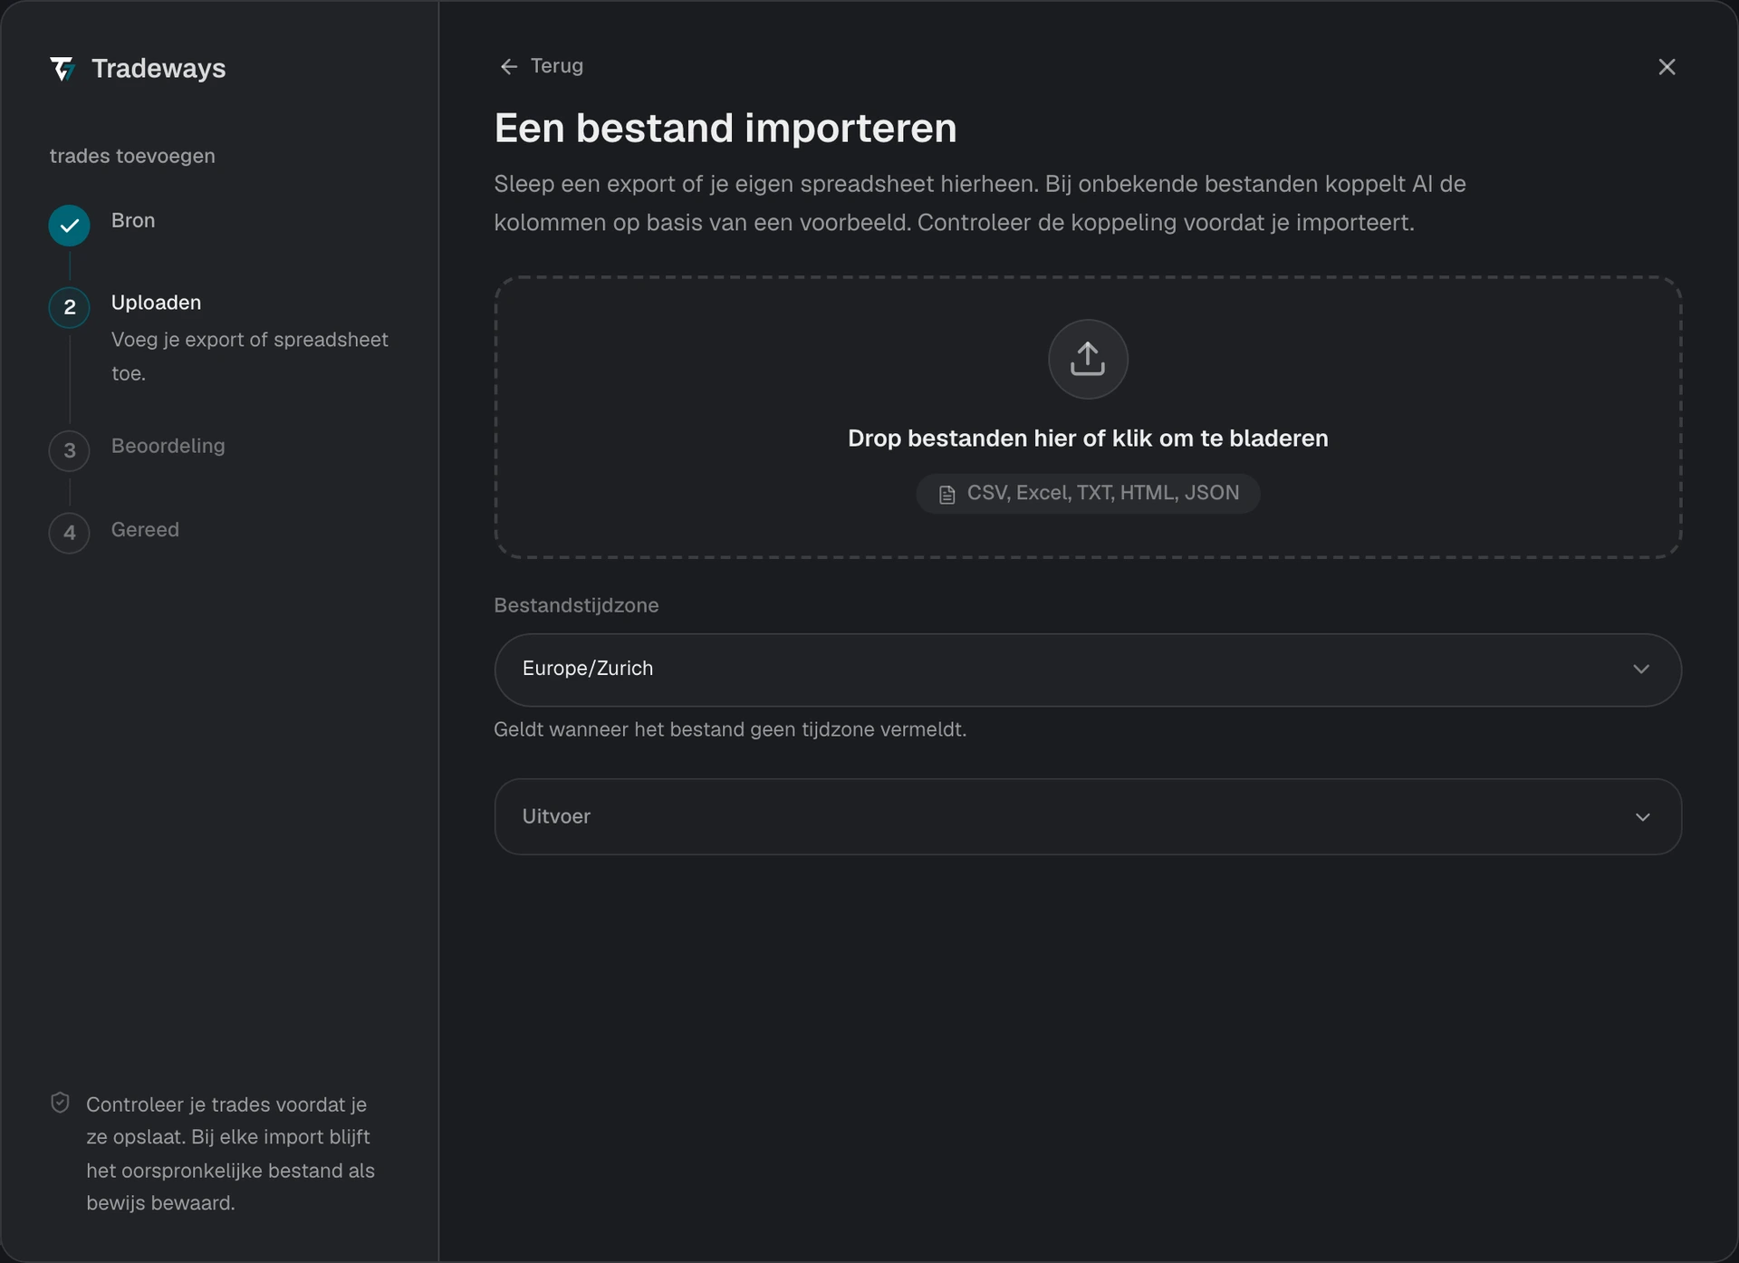Click 'Drop bestanden hier of klik om te bladeren'
The image size is (1739, 1263).
tap(1088, 439)
